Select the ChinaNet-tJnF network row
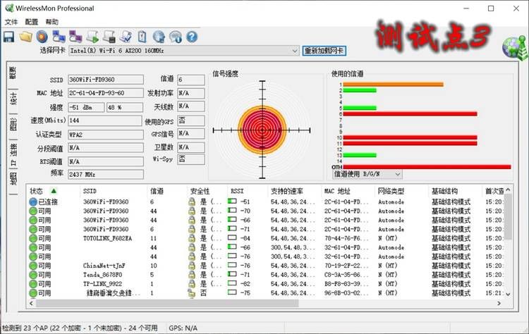Screen dimensions: 529x334 pyautogui.click(x=267, y=266)
